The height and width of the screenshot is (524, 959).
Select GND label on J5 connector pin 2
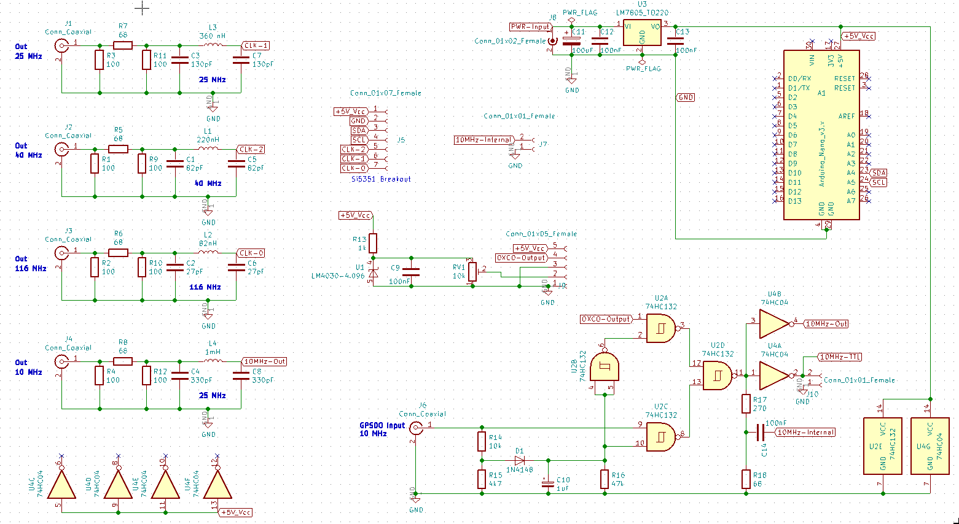(359, 121)
